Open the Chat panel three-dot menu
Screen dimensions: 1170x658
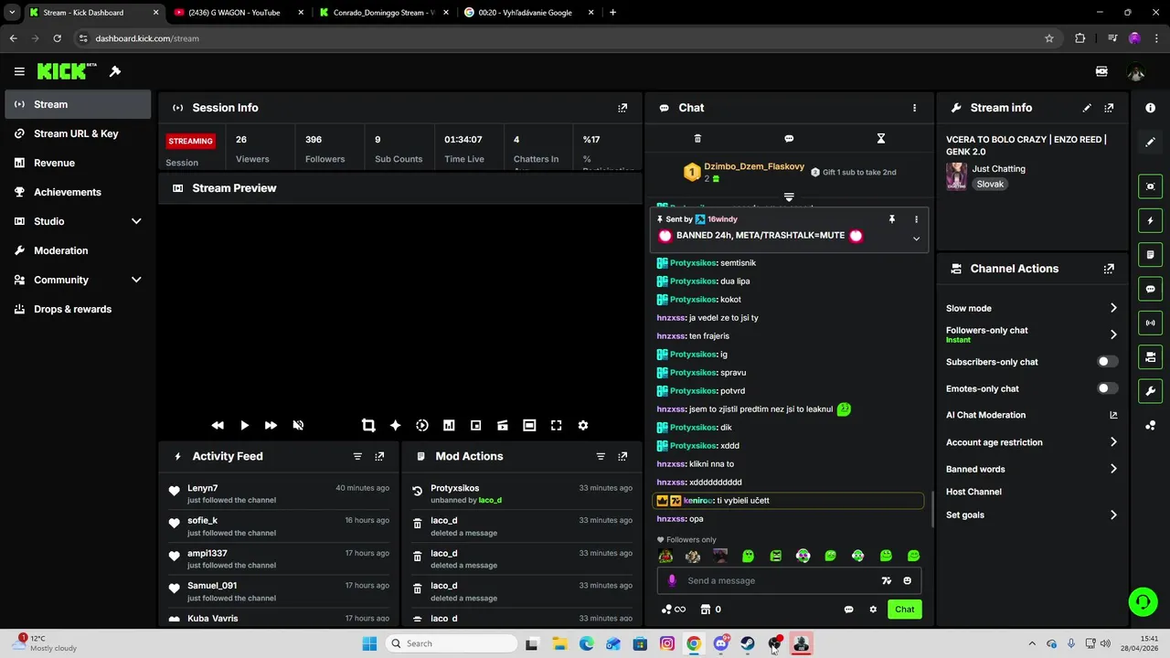click(x=914, y=108)
